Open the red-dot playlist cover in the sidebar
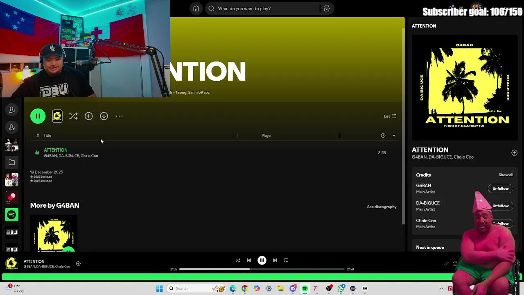The height and width of the screenshot is (295, 524). (x=12, y=197)
